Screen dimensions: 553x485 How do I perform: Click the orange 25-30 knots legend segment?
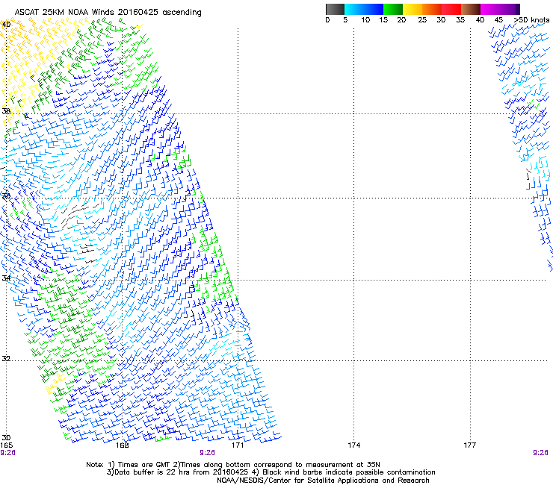432,9
